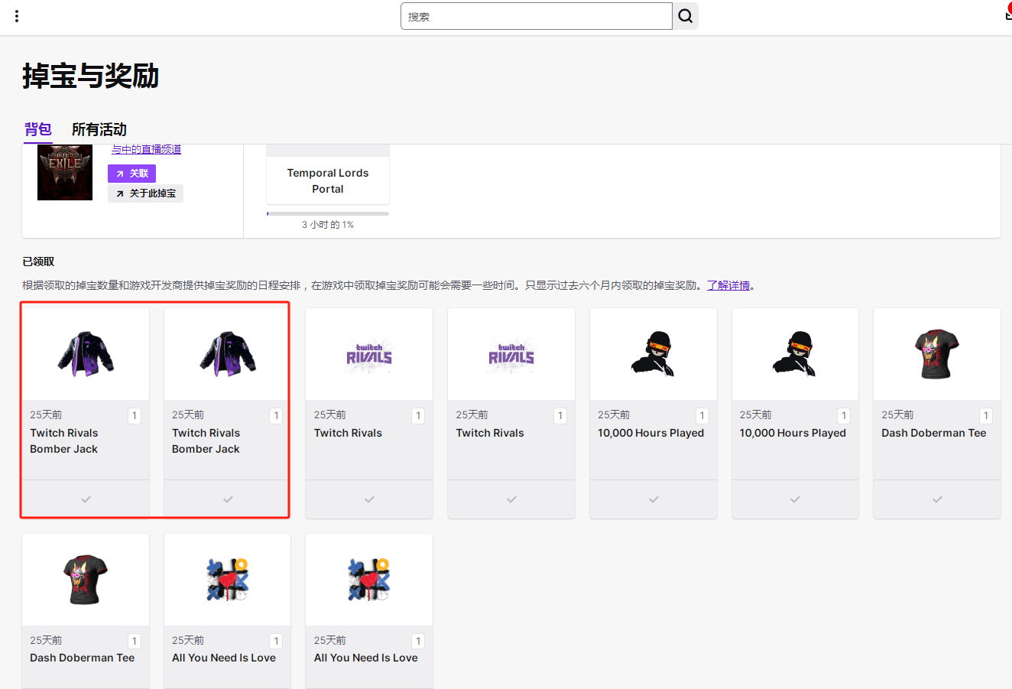Click quantity badge on second 10,000 Hours Played card
The width and height of the screenshot is (1012, 689).
(x=844, y=416)
